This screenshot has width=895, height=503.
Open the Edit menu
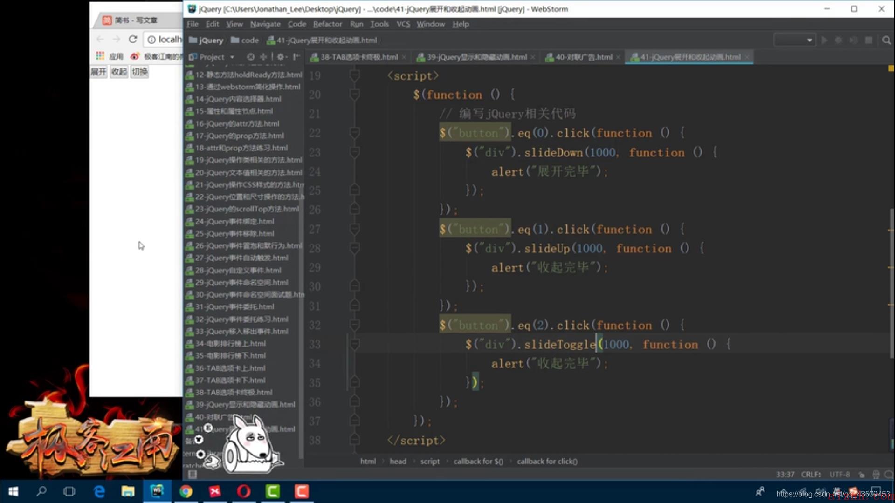coord(212,24)
